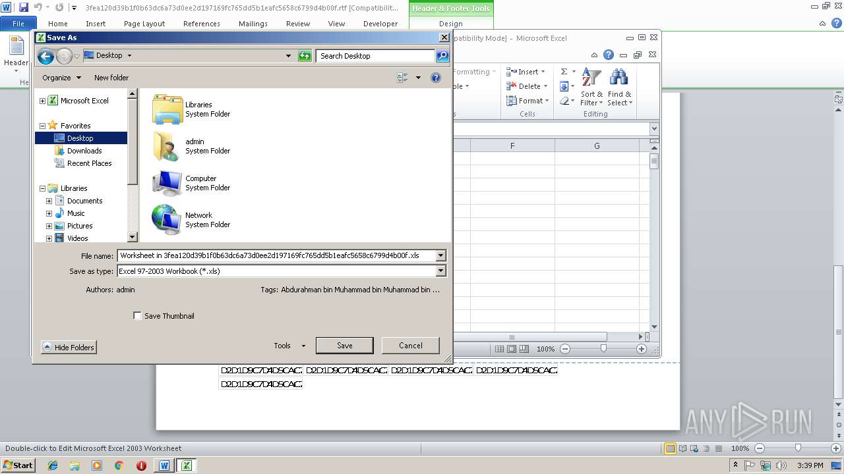Screen dimensions: 844x474
Task: Open the change view icon in Save As
Action: pos(403,78)
